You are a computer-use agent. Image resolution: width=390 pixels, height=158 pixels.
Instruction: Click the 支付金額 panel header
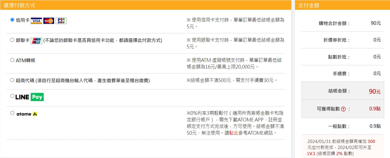point(308,5)
